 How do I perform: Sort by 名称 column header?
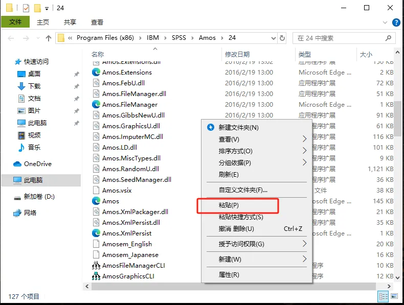[97, 54]
